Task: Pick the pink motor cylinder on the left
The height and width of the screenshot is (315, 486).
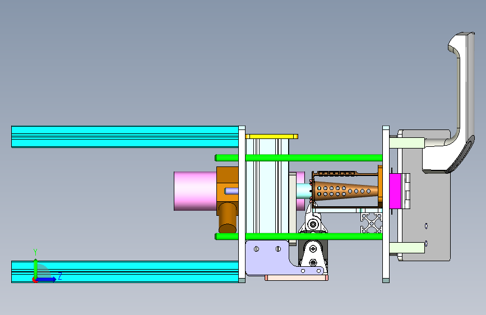Action: click(x=195, y=191)
